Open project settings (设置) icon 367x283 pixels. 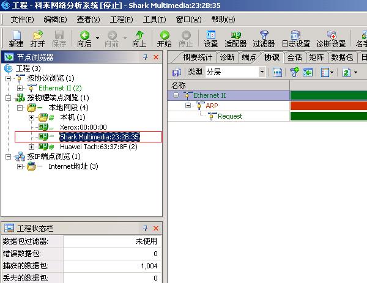pos(210,39)
